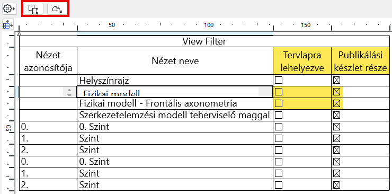The width and height of the screenshot is (392, 194).
Task: Select Szerkezetelemzési modell teherviselő maggal cell
Action: (x=175, y=115)
